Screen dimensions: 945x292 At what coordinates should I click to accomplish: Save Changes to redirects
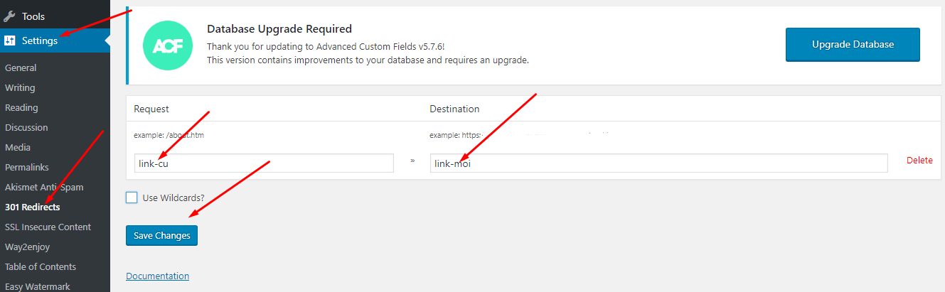(x=161, y=235)
